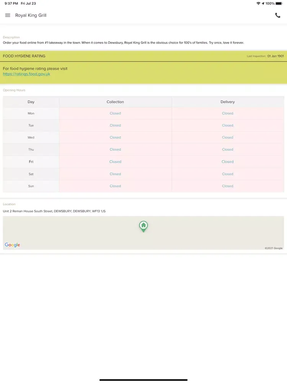Select the Royal King Grill title
Viewport: 287px width, 383px height.
coord(31,15)
